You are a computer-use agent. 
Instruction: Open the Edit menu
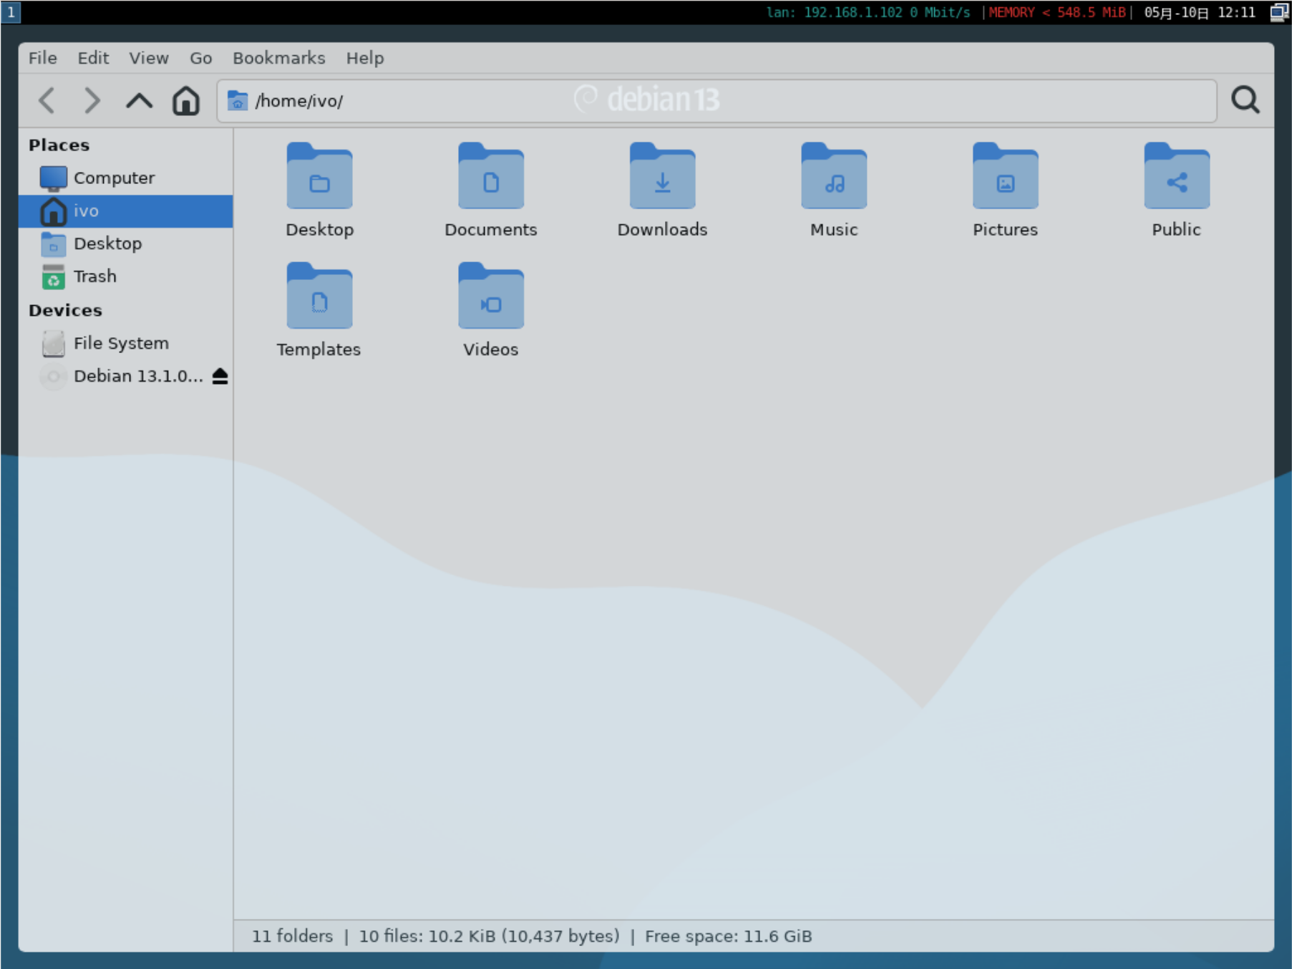click(93, 58)
